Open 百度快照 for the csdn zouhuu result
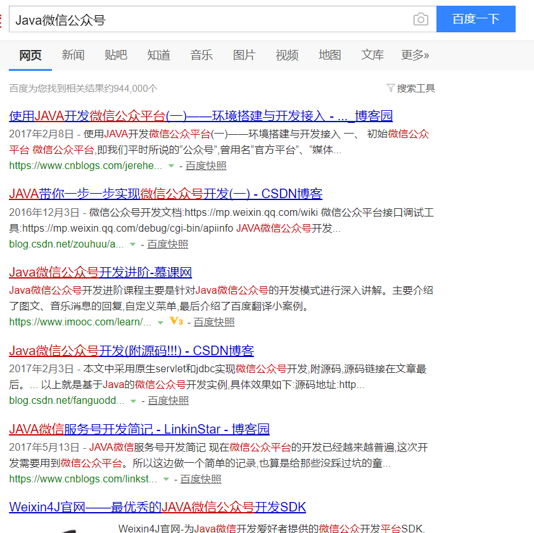This screenshot has width=534, height=533. tap(168, 244)
